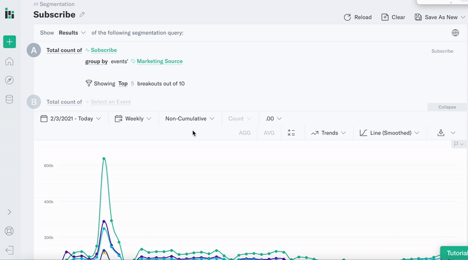
Task: Click the Subscribe chart title
Action: click(54, 14)
